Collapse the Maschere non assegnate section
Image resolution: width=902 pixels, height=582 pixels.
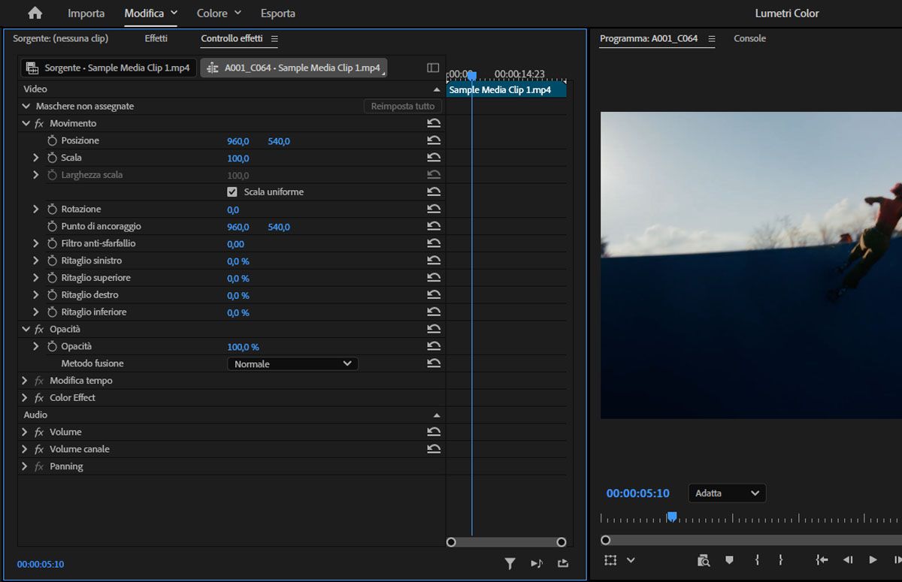(x=26, y=107)
